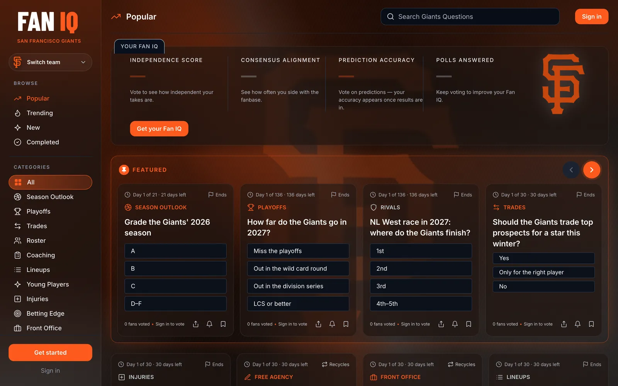
Task: Select grade A for Giants' 2026 season
Action: [x=175, y=251]
